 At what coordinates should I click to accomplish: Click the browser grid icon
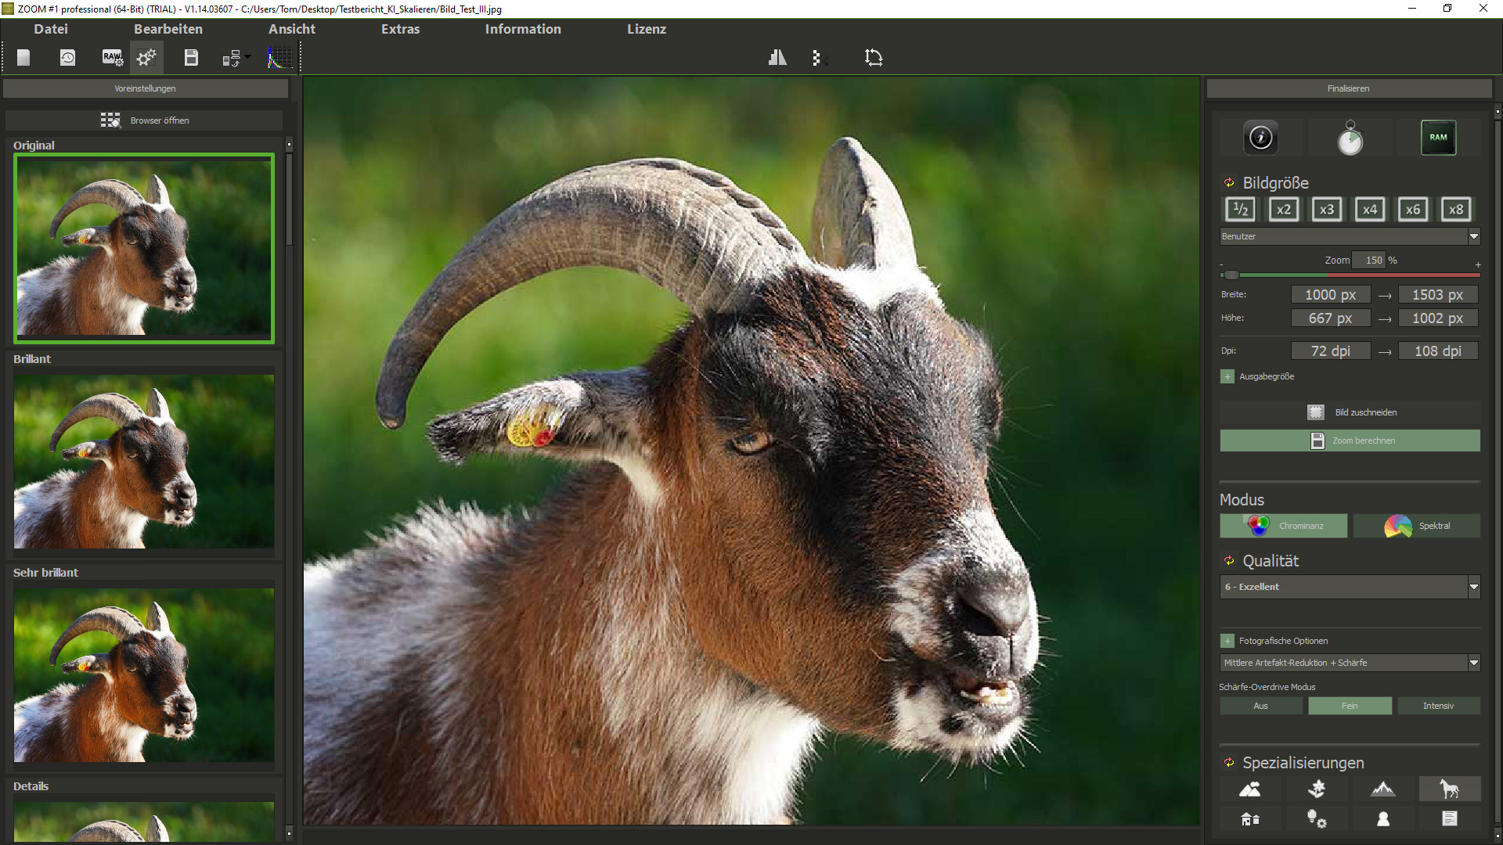[110, 120]
